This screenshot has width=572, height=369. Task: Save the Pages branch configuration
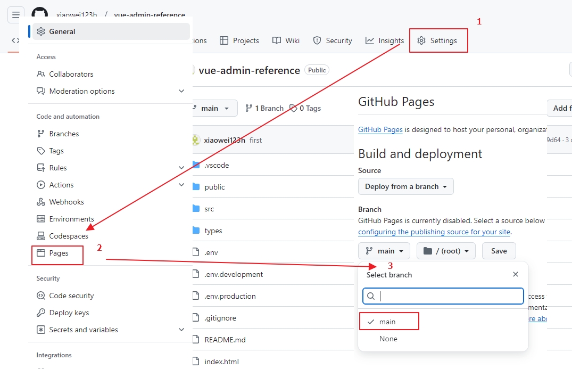click(499, 251)
